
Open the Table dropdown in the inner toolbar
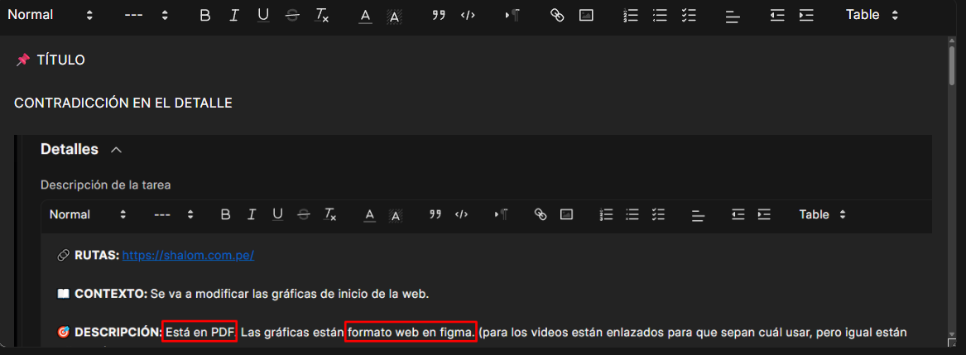pos(822,214)
